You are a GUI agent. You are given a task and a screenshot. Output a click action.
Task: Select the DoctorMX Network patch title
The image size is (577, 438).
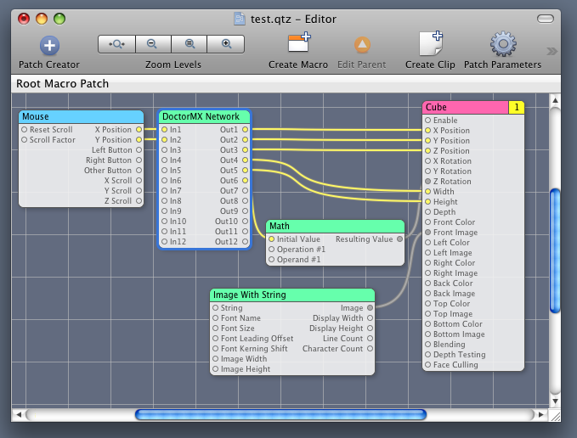(x=205, y=117)
